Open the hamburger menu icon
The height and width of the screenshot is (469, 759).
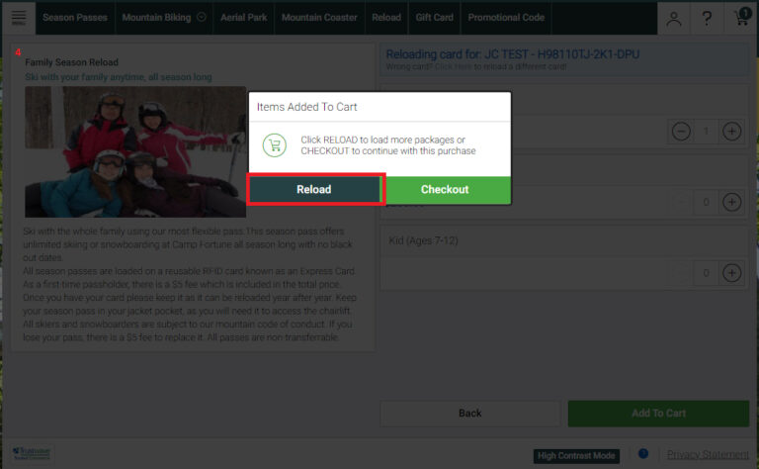pyautogui.click(x=19, y=18)
